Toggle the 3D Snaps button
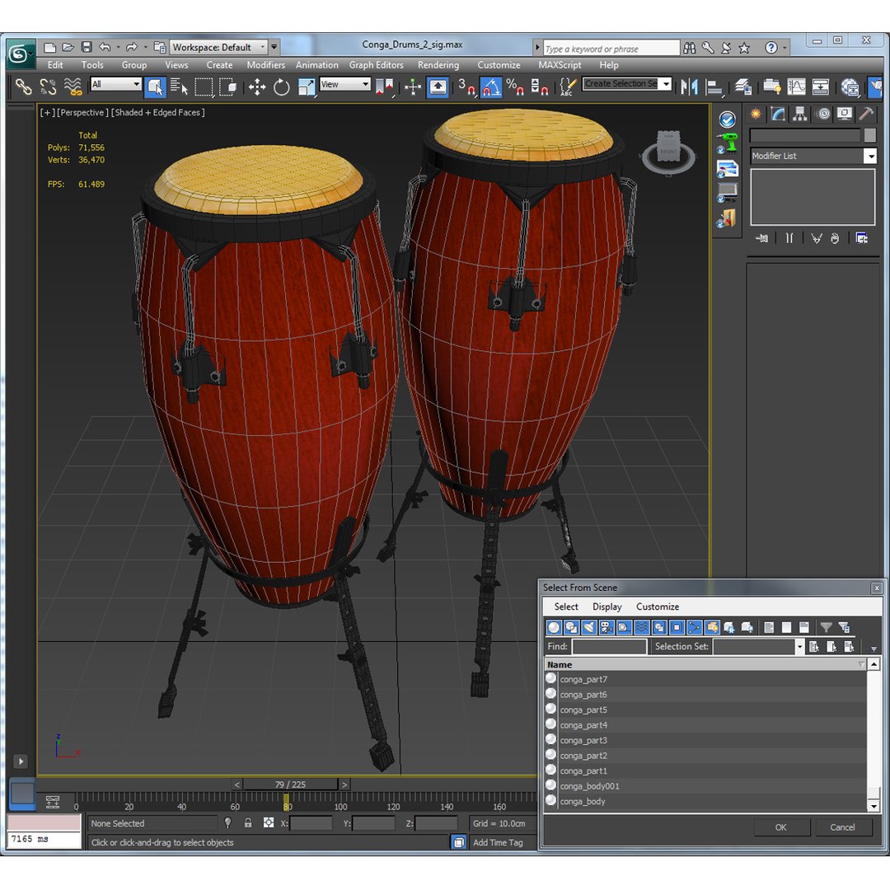 click(x=466, y=87)
